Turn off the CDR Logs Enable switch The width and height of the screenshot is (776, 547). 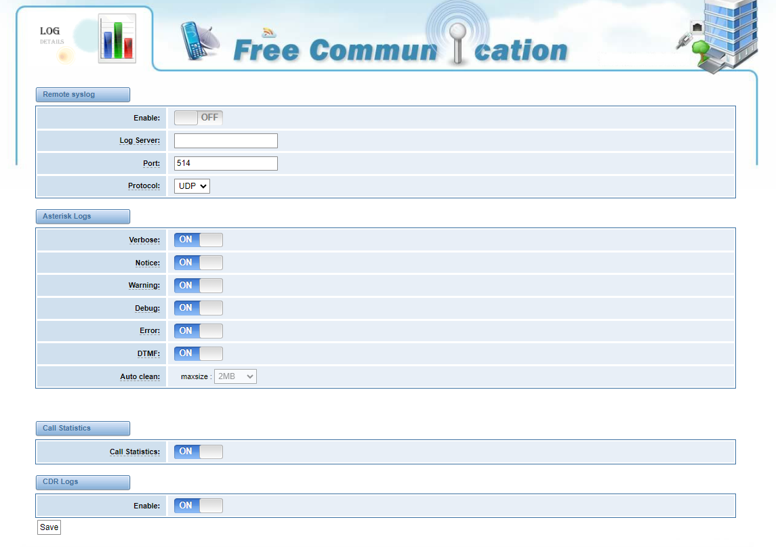click(199, 506)
